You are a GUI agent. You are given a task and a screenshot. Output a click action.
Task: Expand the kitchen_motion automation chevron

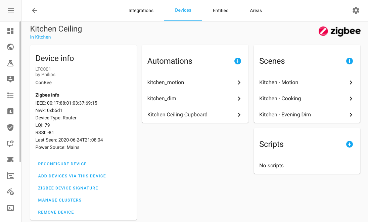(x=239, y=82)
